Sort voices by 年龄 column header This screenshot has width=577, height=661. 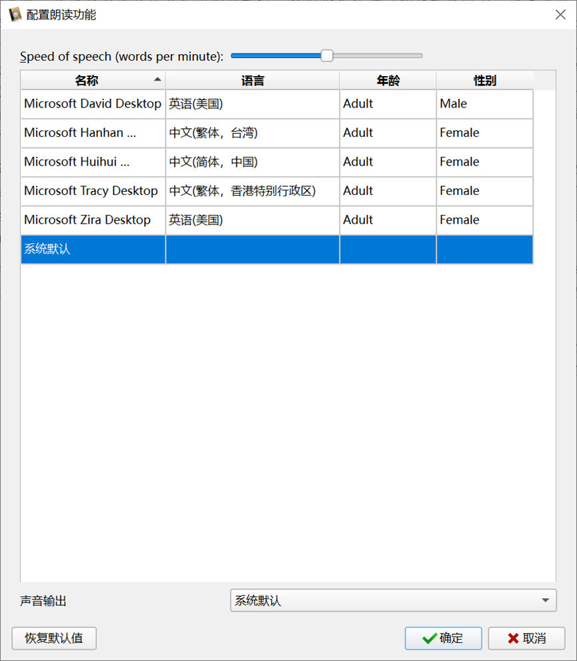click(388, 80)
